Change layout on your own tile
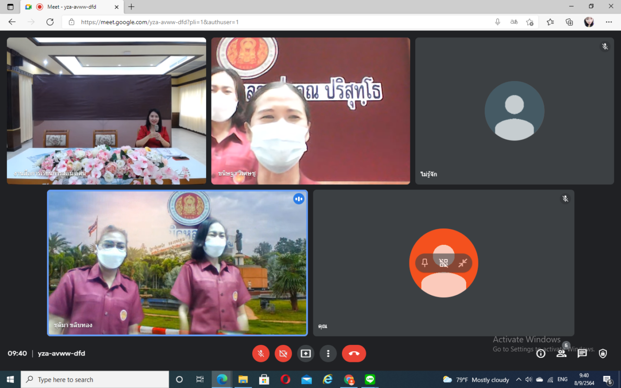 click(x=443, y=263)
